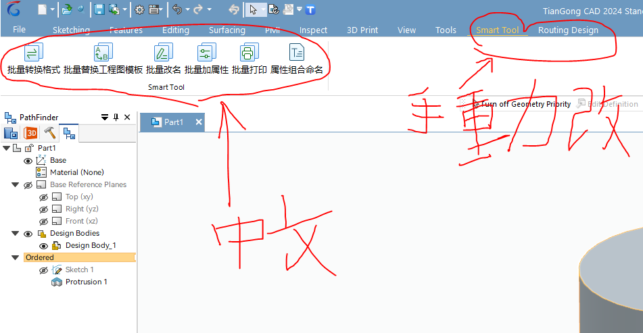Undo the last action
The height and width of the screenshot is (333, 643).
coord(177,9)
